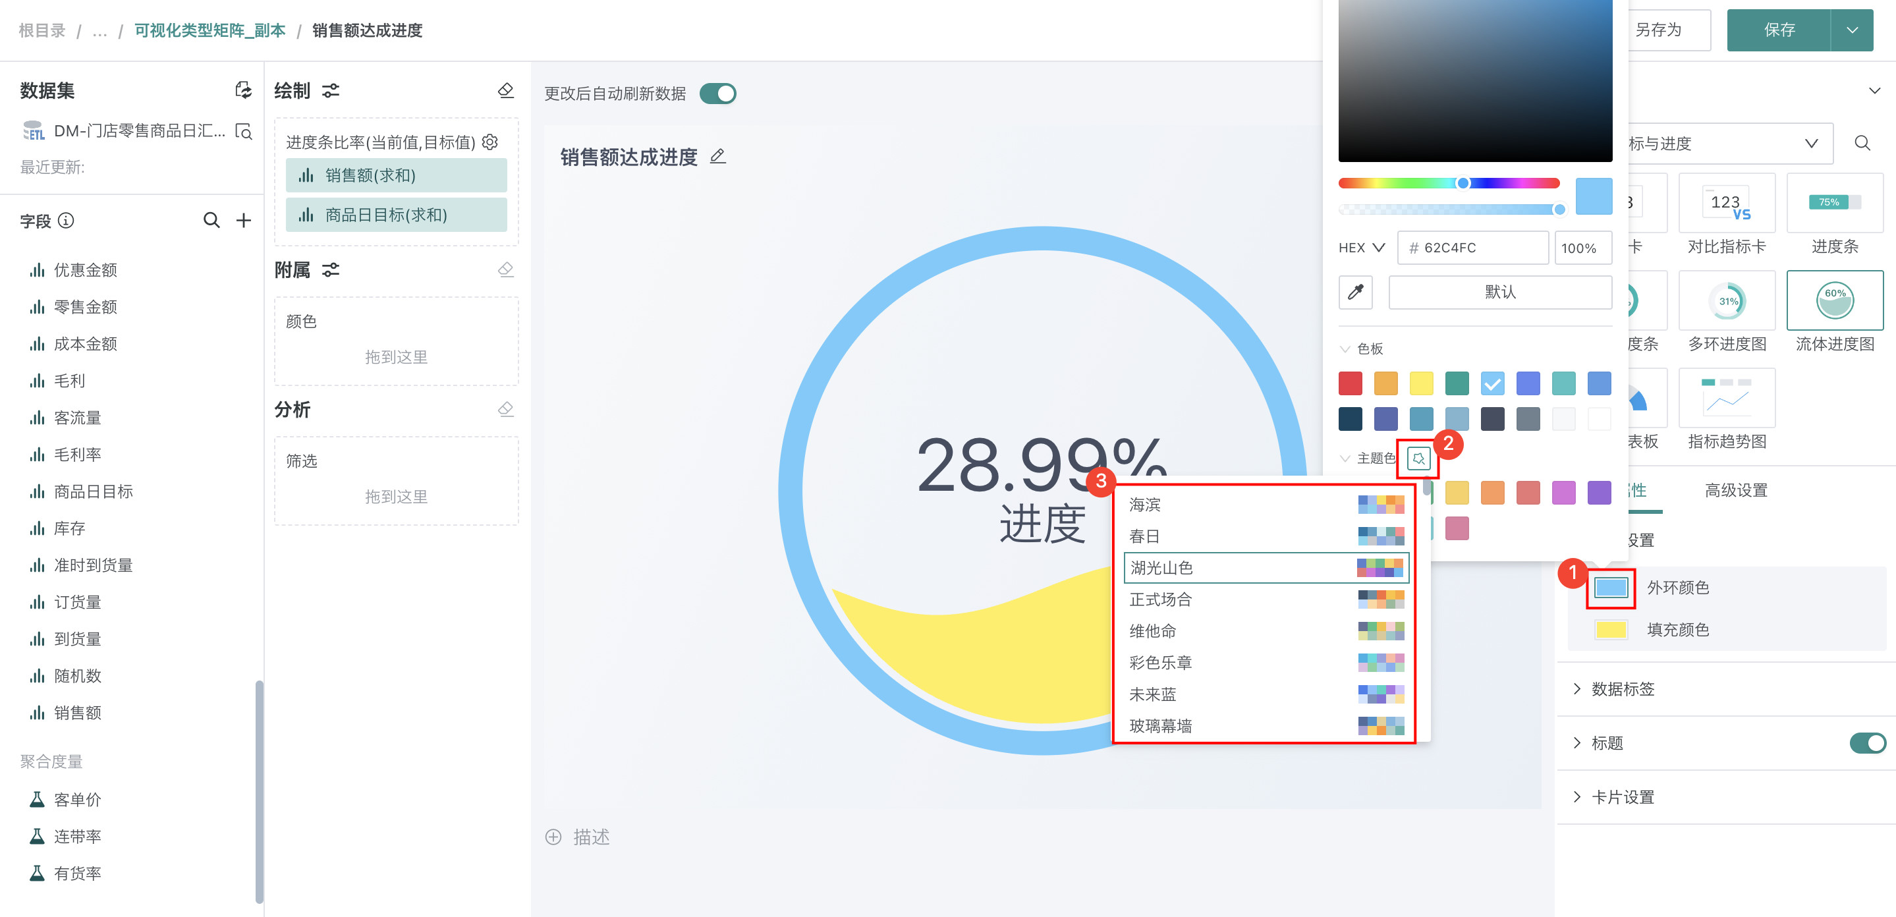
Task: Click the add field plus icon
Action: pos(244,220)
